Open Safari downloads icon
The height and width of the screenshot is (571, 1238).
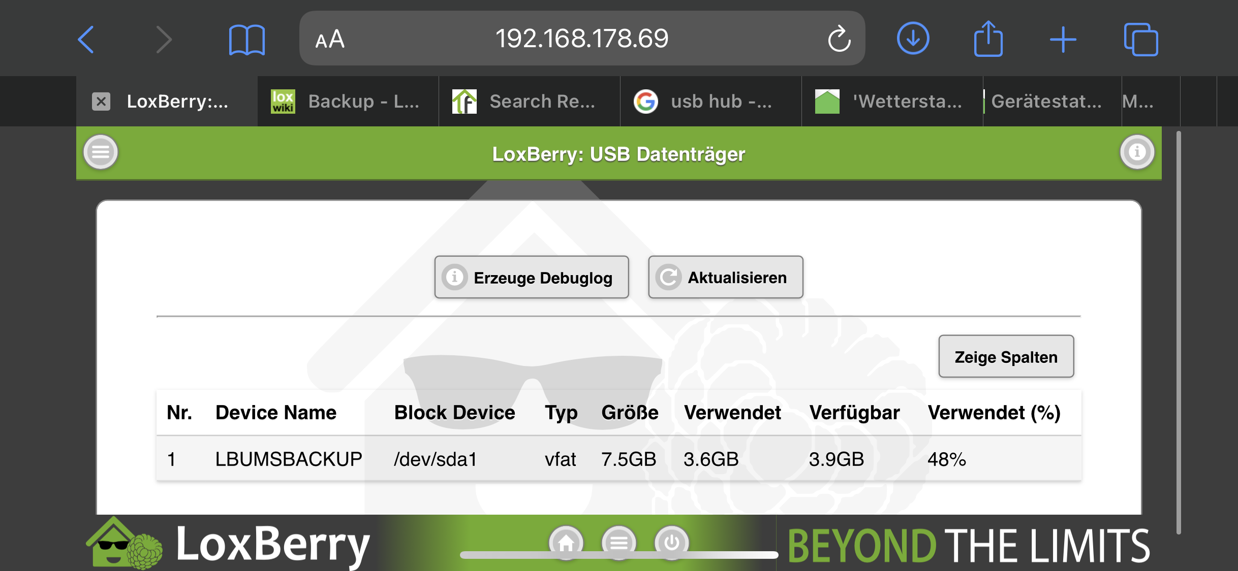[913, 39]
